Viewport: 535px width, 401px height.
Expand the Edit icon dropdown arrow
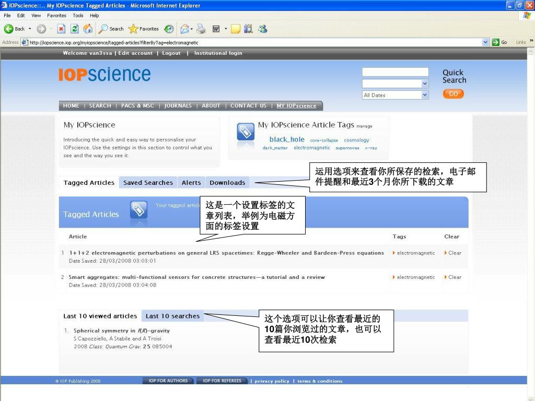point(226,29)
